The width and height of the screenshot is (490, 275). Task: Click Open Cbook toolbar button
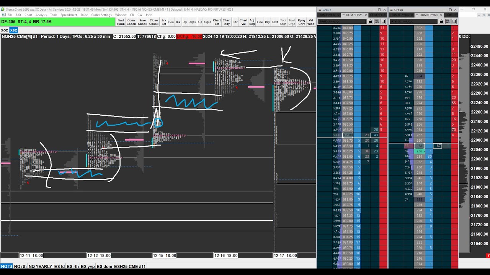[x=131, y=22]
